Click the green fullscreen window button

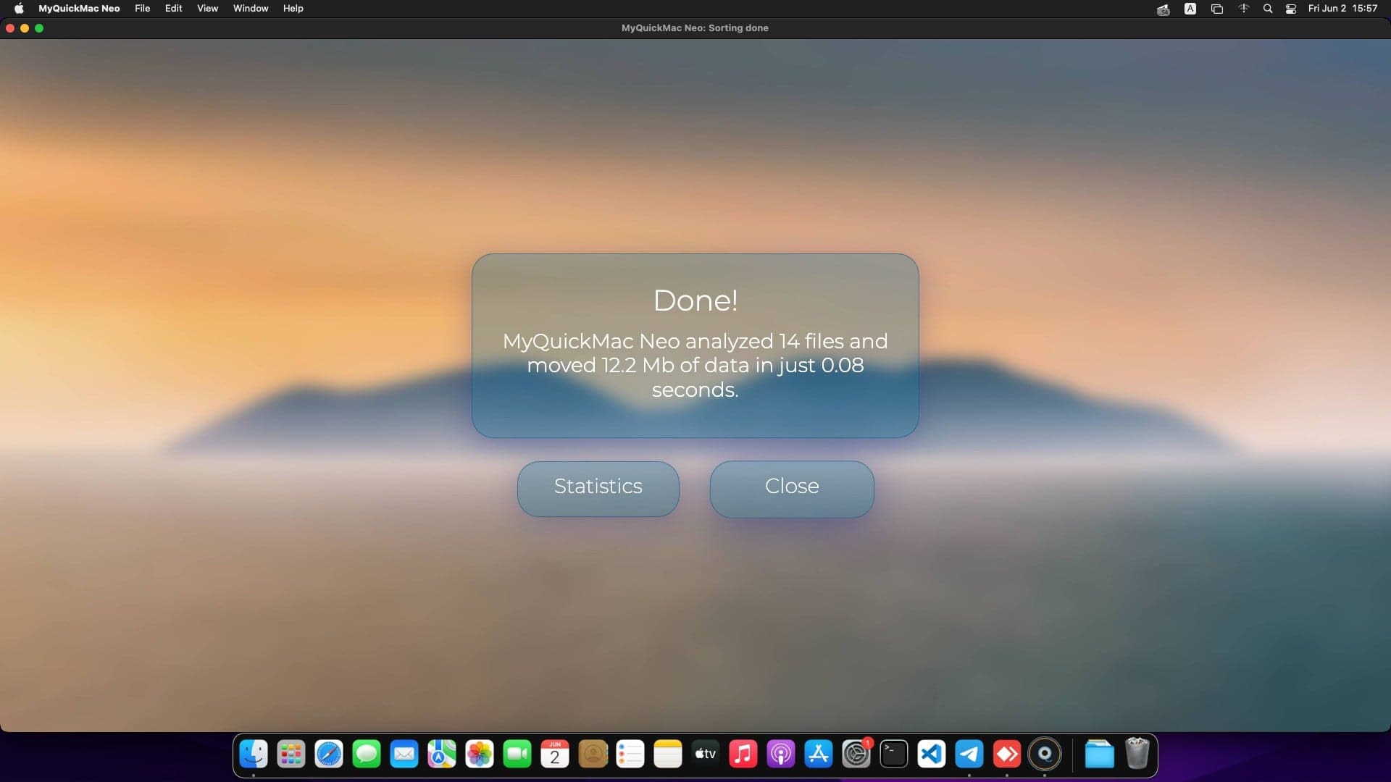point(39,28)
